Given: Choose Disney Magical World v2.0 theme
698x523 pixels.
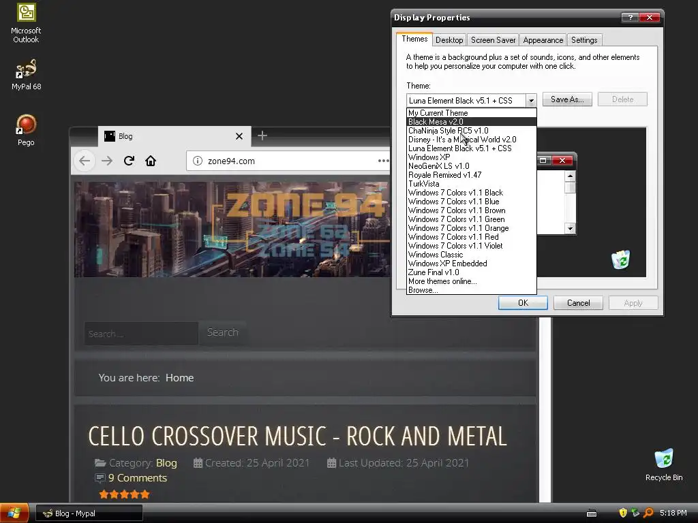Looking at the screenshot, I should [472, 140].
